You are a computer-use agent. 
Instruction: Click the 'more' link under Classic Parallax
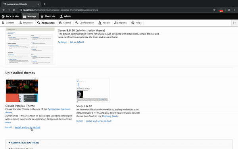[x=8, y=122]
